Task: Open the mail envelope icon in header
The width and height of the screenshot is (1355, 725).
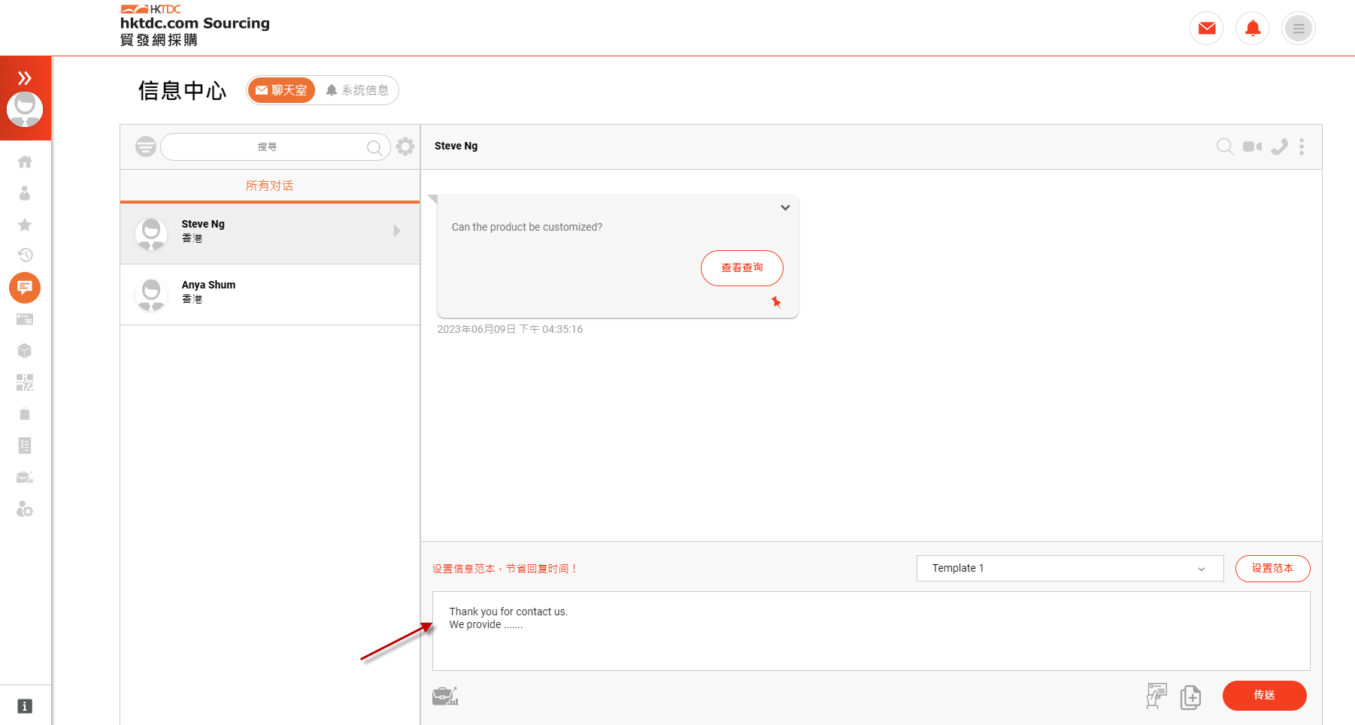Action: point(1207,29)
